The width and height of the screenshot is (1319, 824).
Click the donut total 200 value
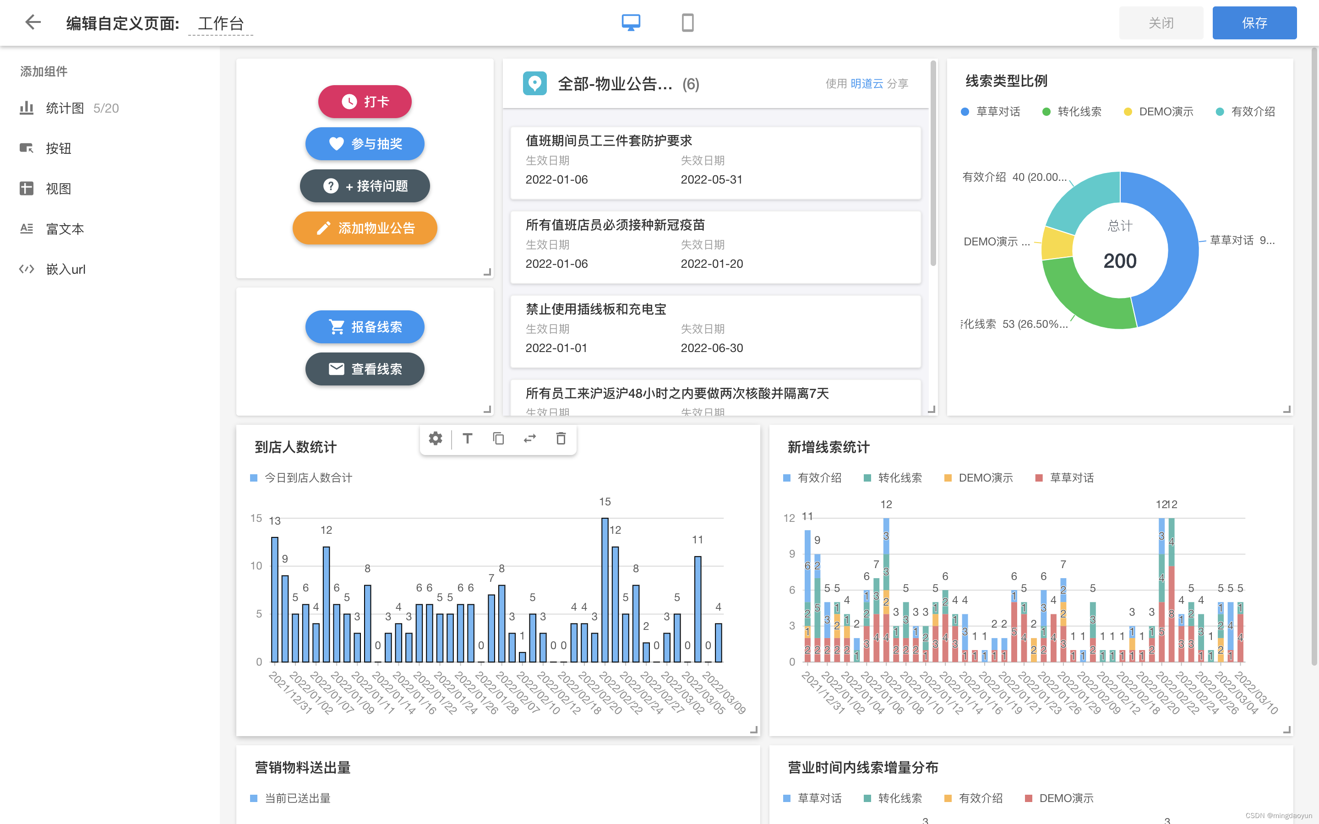point(1119,261)
